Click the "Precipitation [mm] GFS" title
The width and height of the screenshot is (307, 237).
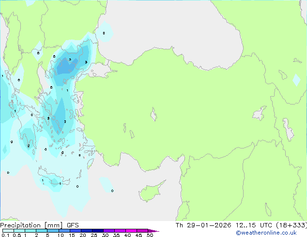point(39,225)
